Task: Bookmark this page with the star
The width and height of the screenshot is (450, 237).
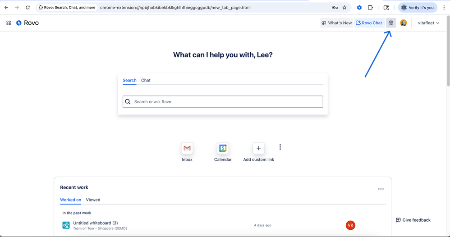Action: pyautogui.click(x=344, y=8)
